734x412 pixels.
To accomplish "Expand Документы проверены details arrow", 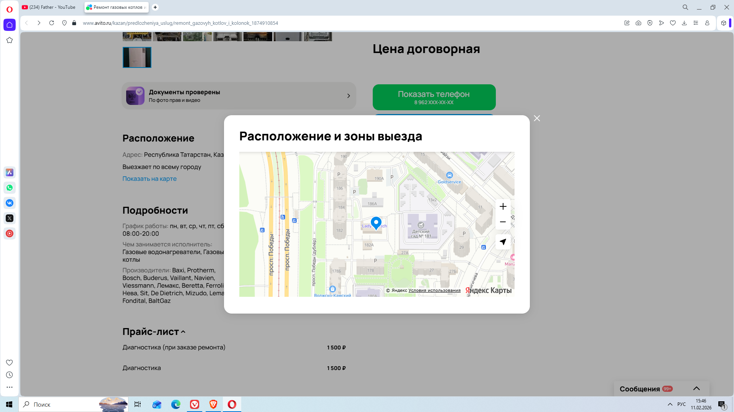I will click(x=348, y=96).
